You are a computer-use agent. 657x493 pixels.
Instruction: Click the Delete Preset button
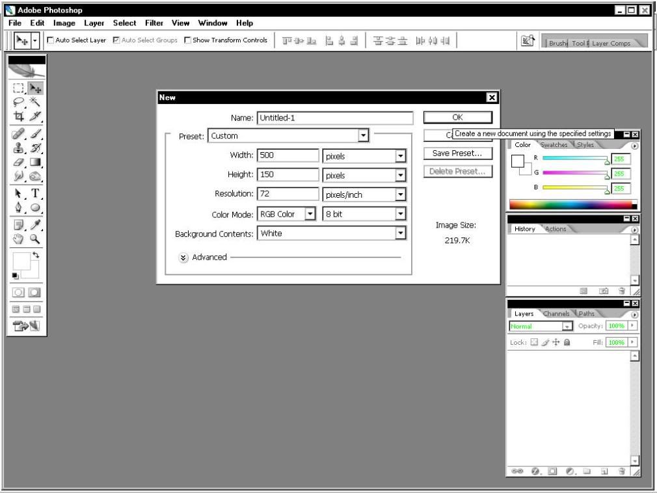pyautogui.click(x=457, y=171)
